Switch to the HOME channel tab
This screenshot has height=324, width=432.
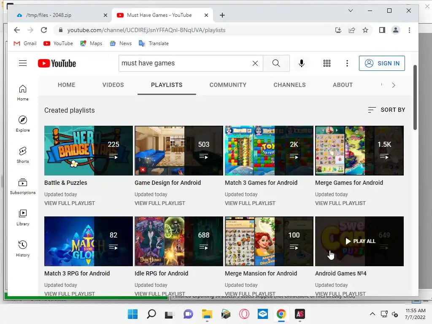pyautogui.click(x=66, y=85)
